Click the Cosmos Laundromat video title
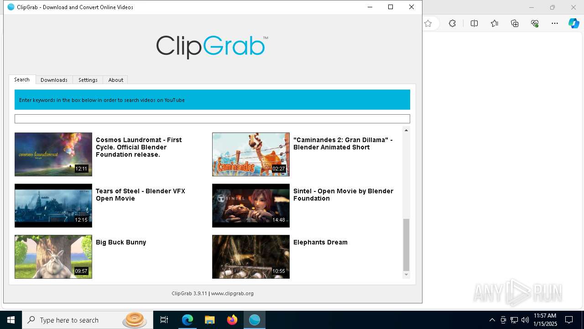The height and width of the screenshot is (329, 584). (139, 147)
